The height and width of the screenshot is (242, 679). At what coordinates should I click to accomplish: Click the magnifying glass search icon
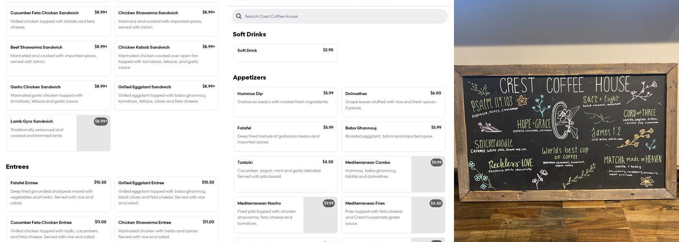[x=239, y=16]
